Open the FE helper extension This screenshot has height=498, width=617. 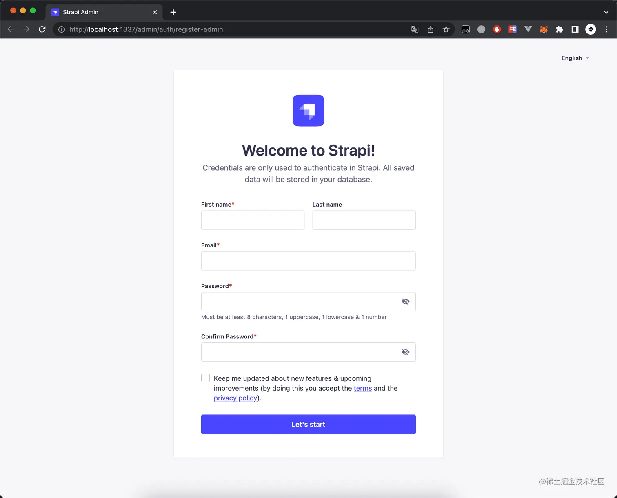click(513, 29)
